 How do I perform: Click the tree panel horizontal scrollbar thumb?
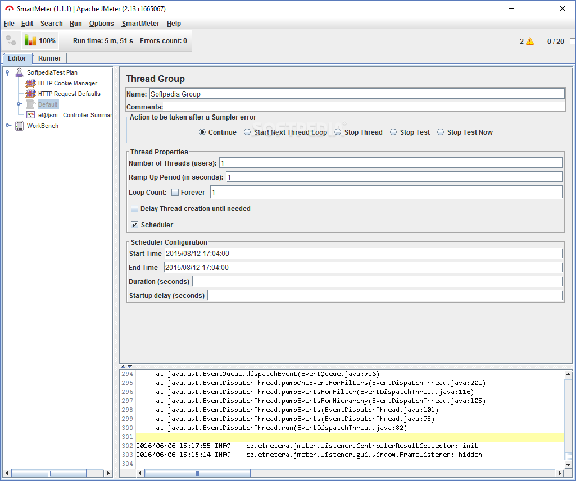click(49, 473)
